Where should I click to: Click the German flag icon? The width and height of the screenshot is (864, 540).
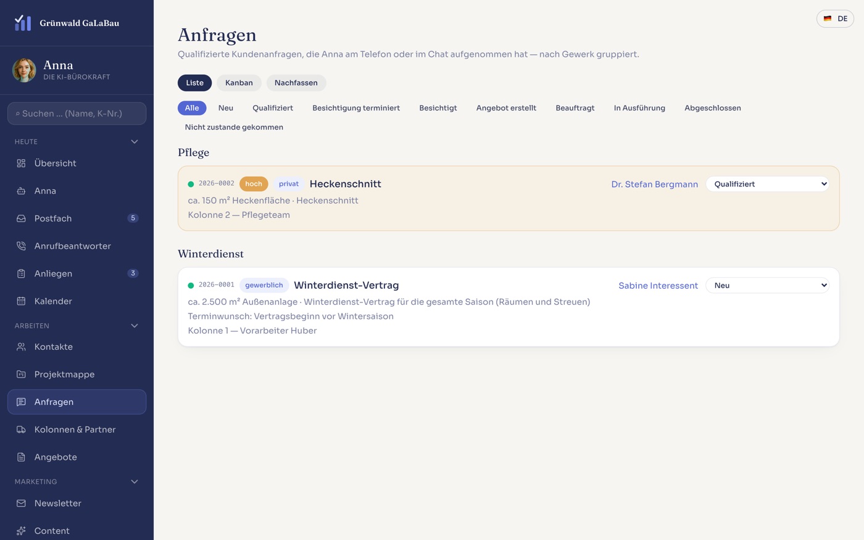click(828, 19)
